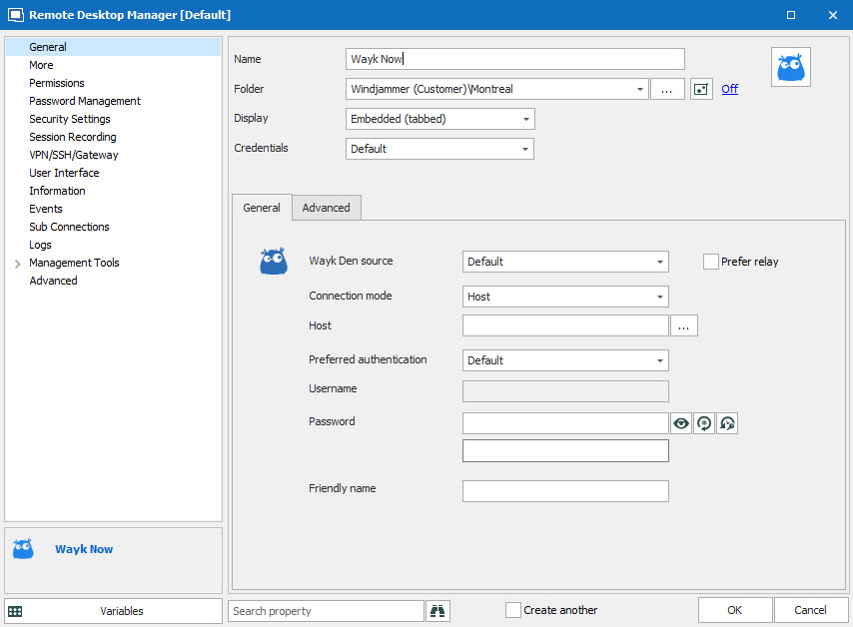Viewport: 853px width, 627px height.
Task: Click the confirm password field below Password
Action: (565, 451)
